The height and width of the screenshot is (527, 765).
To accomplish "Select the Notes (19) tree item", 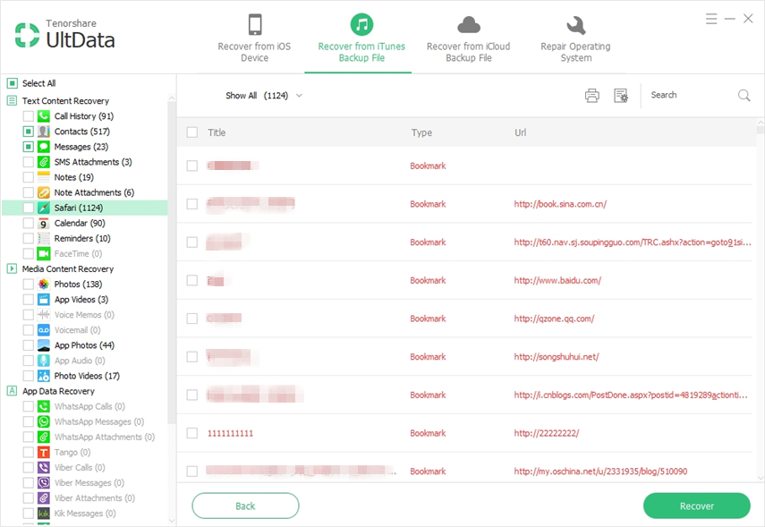I will click(73, 177).
